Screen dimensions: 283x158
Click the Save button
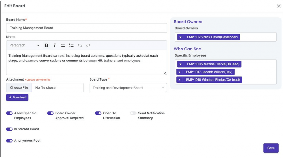[x=271, y=148]
